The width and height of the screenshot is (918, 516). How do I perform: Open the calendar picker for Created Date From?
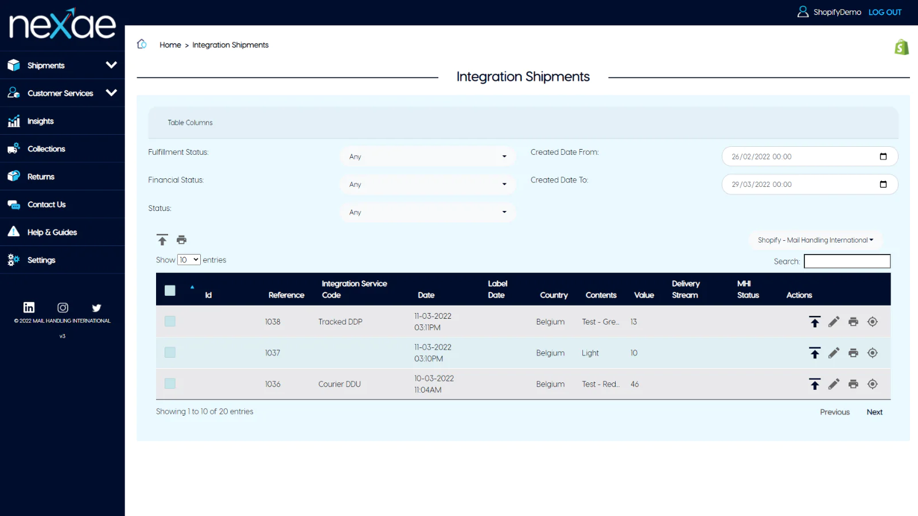pyautogui.click(x=883, y=157)
